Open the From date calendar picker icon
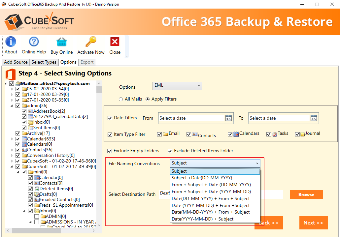The width and height of the screenshot is (340, 237). pyautogui.click(x=228, y=118)
